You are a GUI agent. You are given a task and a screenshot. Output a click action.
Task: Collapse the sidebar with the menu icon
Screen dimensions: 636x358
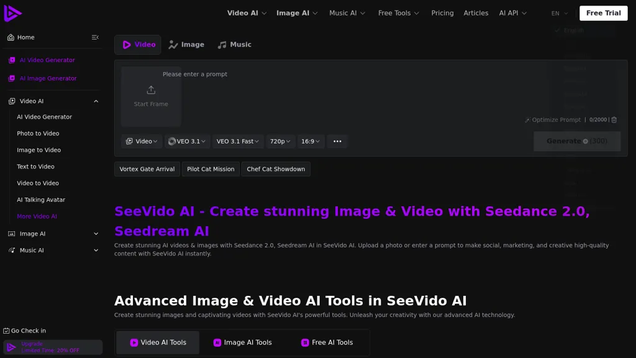pyautogui.click(x=95, y=37)
